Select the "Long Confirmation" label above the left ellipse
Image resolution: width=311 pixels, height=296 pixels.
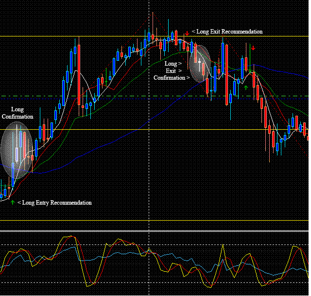click(17, 113)
